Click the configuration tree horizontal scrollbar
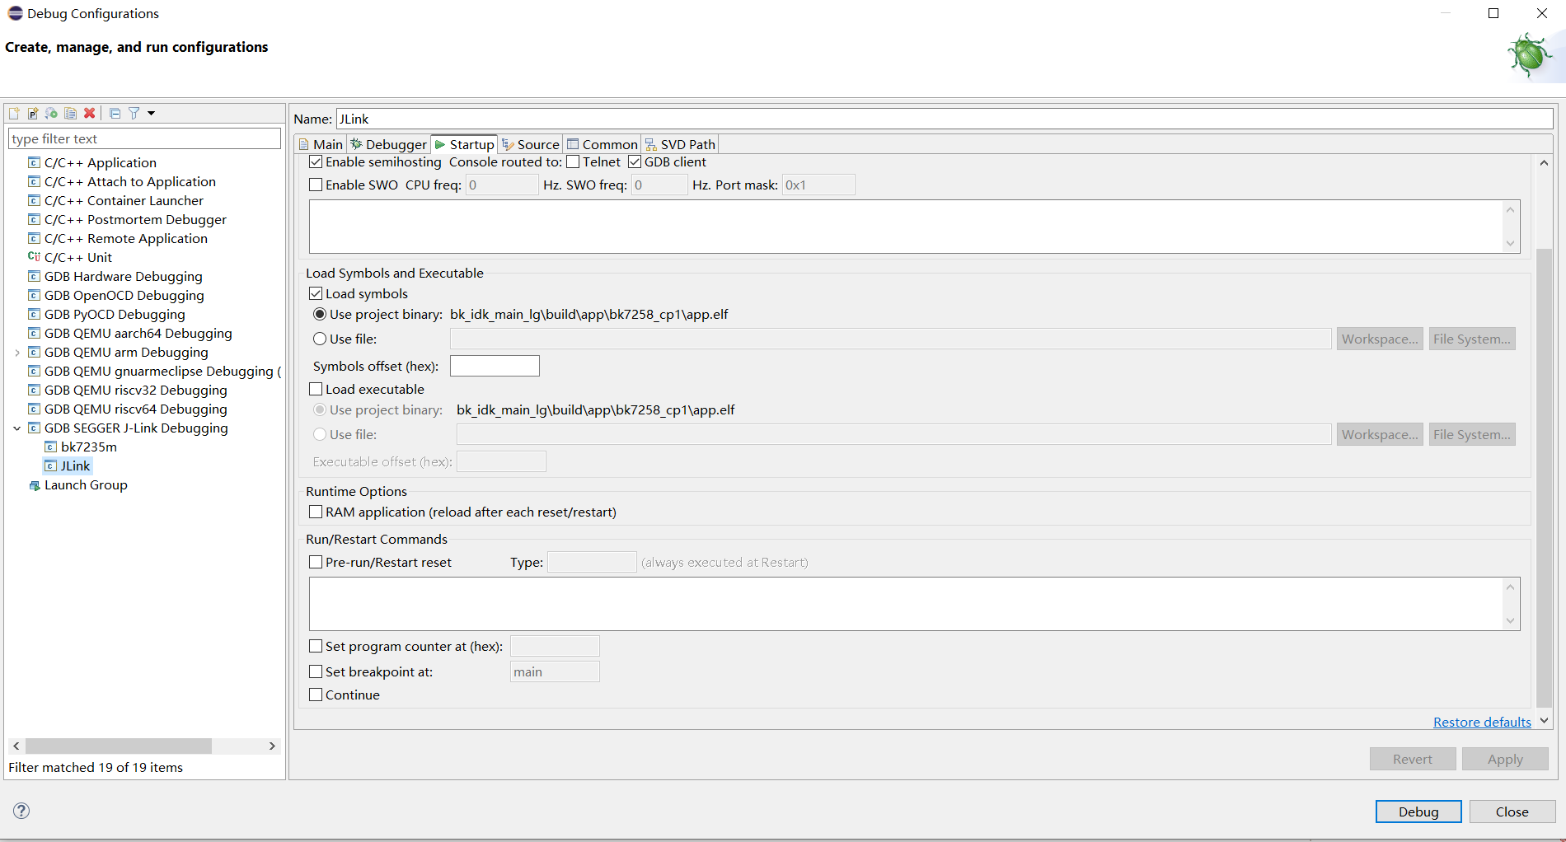 click(x=118, y=746)
